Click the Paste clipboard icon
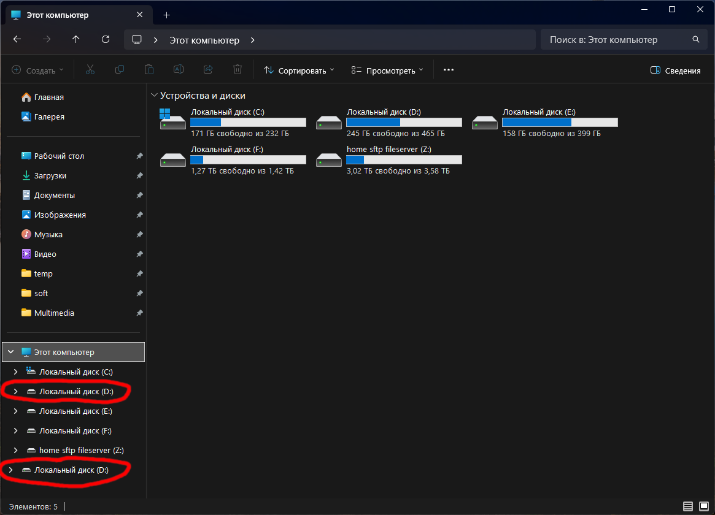Image resolution: width=715 pixels, height=515 pixels. pos(149,70)
